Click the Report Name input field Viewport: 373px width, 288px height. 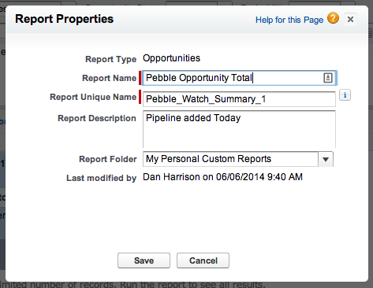[239, 78]
